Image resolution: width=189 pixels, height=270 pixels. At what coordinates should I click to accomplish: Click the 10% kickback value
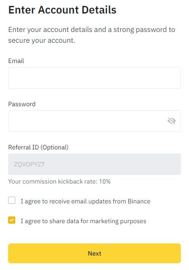105,181
